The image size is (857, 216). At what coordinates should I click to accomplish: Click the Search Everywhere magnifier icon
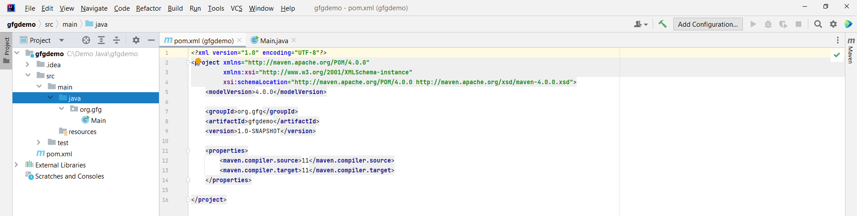[818, 24]
